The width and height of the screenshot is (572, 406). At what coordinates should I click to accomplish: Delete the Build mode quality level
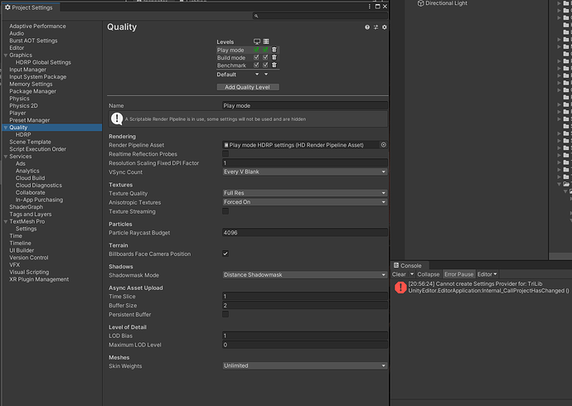click(x=274, y=58)
